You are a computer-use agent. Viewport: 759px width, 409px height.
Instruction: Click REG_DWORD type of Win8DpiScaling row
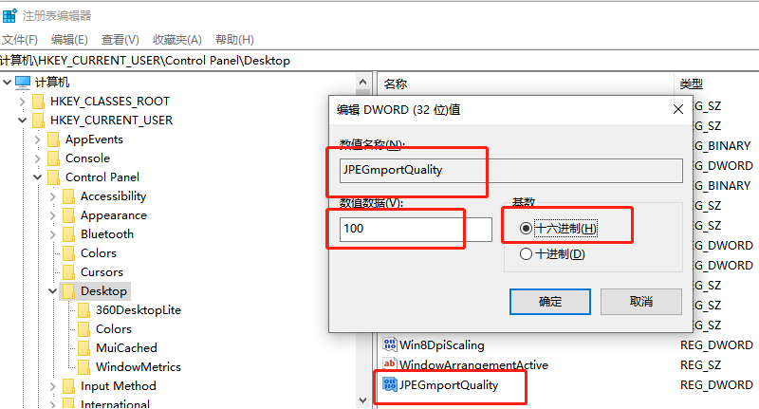[716, 345]
